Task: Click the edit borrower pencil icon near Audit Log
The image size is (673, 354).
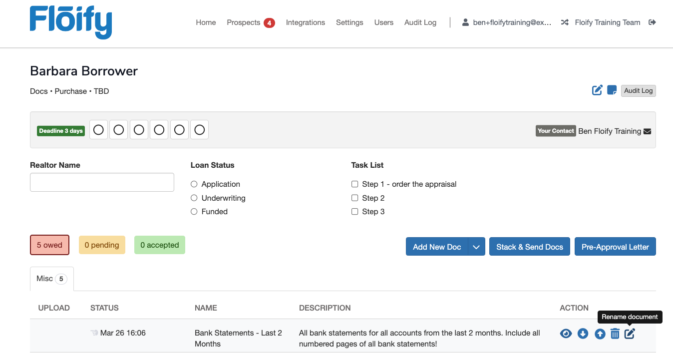Action: pos(597,90)
